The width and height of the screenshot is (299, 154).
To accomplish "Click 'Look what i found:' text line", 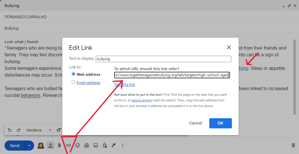I will click(x=21, y=42).
